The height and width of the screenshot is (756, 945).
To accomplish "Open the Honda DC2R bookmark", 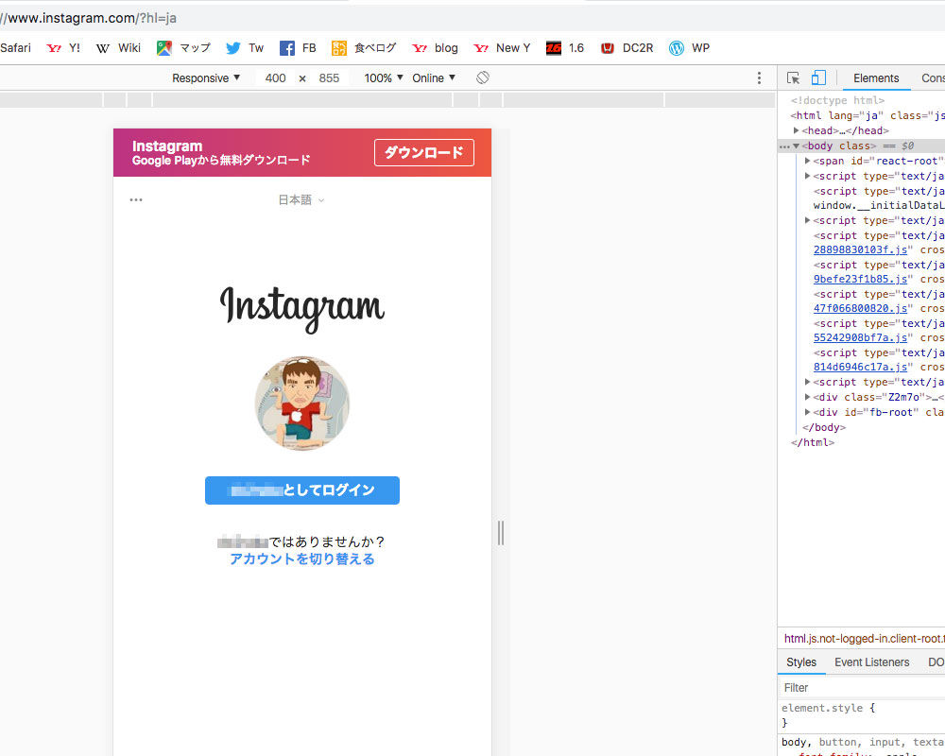I will coord(627,48).
